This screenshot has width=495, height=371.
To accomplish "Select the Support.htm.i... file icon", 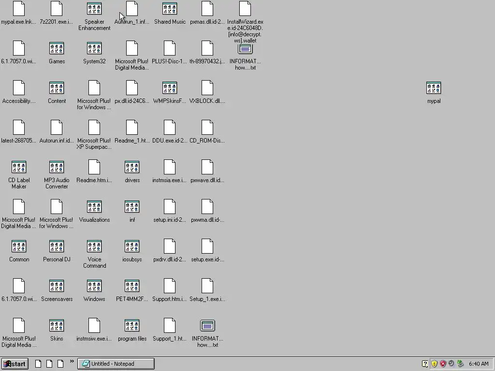I will coord(170,286).
